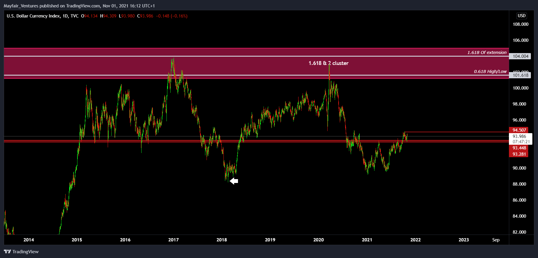The height and width of the screenshot is (258, 538).
Task: Click the '0.618 High/Low' label
Action: point(490,71)
